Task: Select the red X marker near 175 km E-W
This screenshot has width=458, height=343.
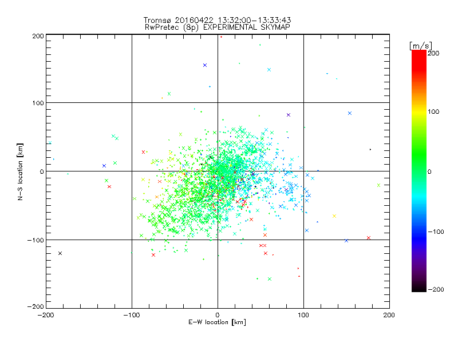Action: tap(369, 238)
